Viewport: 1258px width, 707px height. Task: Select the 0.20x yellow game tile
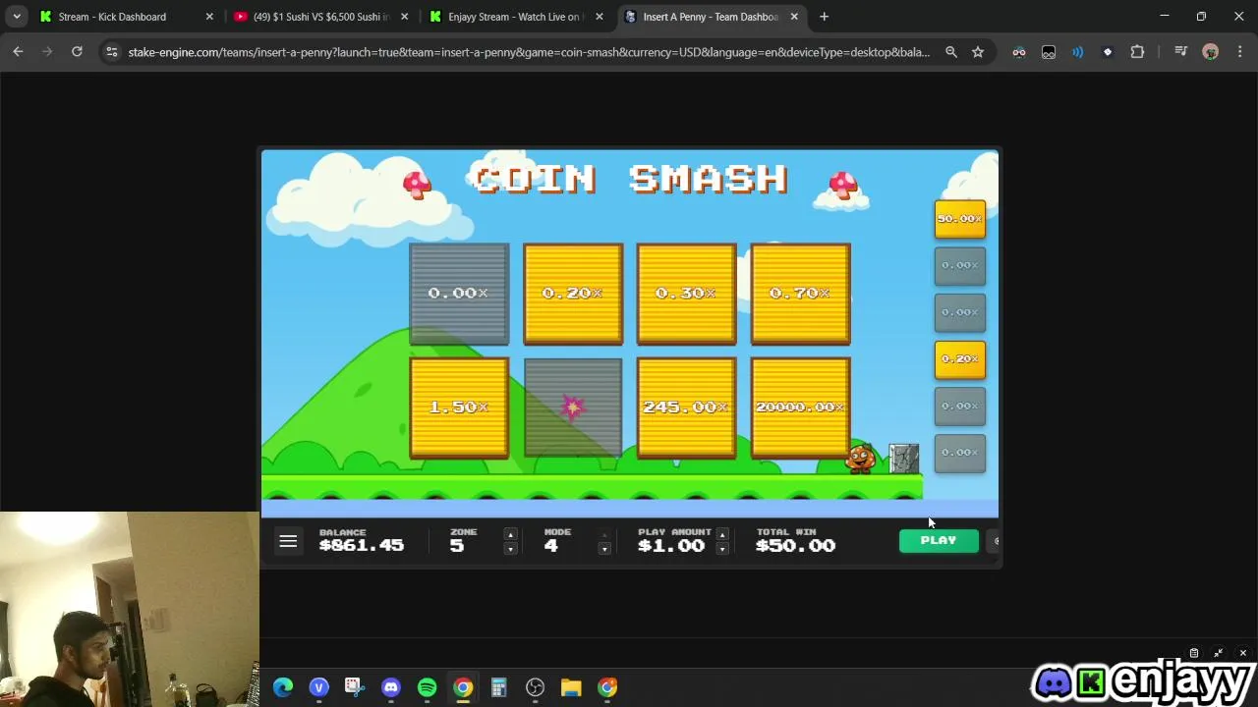[573, 294]
